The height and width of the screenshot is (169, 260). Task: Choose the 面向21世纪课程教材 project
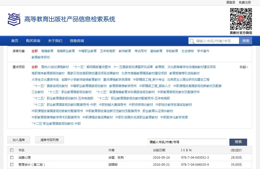tap(55, 67)
